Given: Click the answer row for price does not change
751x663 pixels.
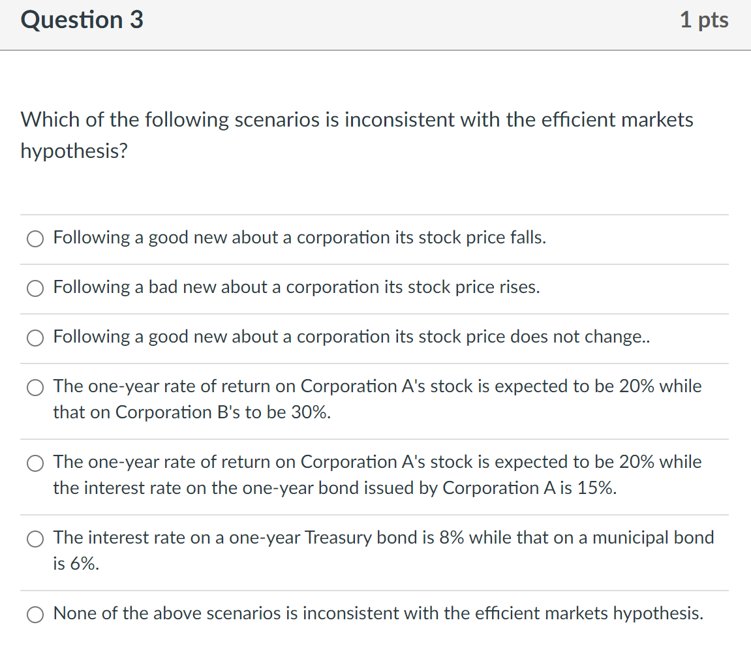Looking at the screenshot, I should [x=352, y=337].
